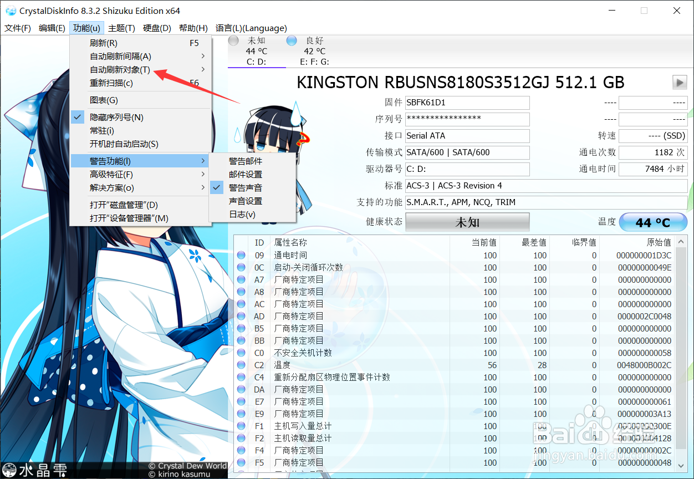Viewport: 694px width, 479px height.
Task: Click the status orb of row C2 温度
Action: click(x=241, y=365)
